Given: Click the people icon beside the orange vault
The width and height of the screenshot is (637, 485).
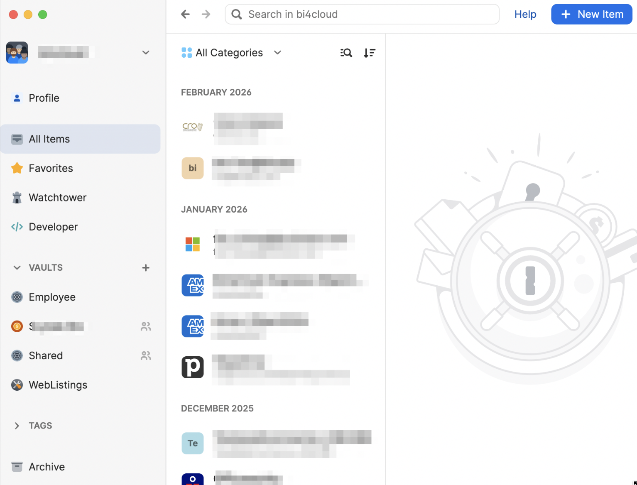Looking at the screenshot, I should (x=146, y=326).
